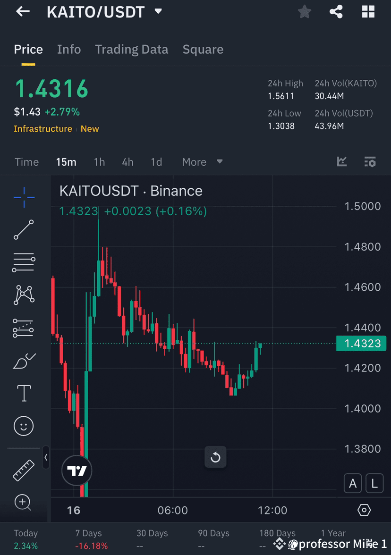Viewport: 391px width, 555px height.
Task: Open the Square tab
Action: pos(203,49)
